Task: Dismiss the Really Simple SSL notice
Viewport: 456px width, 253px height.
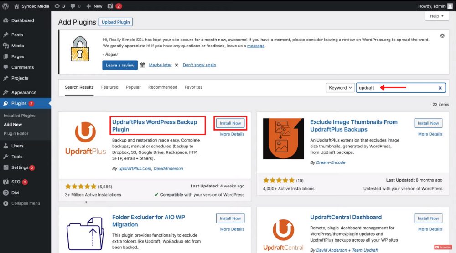Action: pos(442,35)
